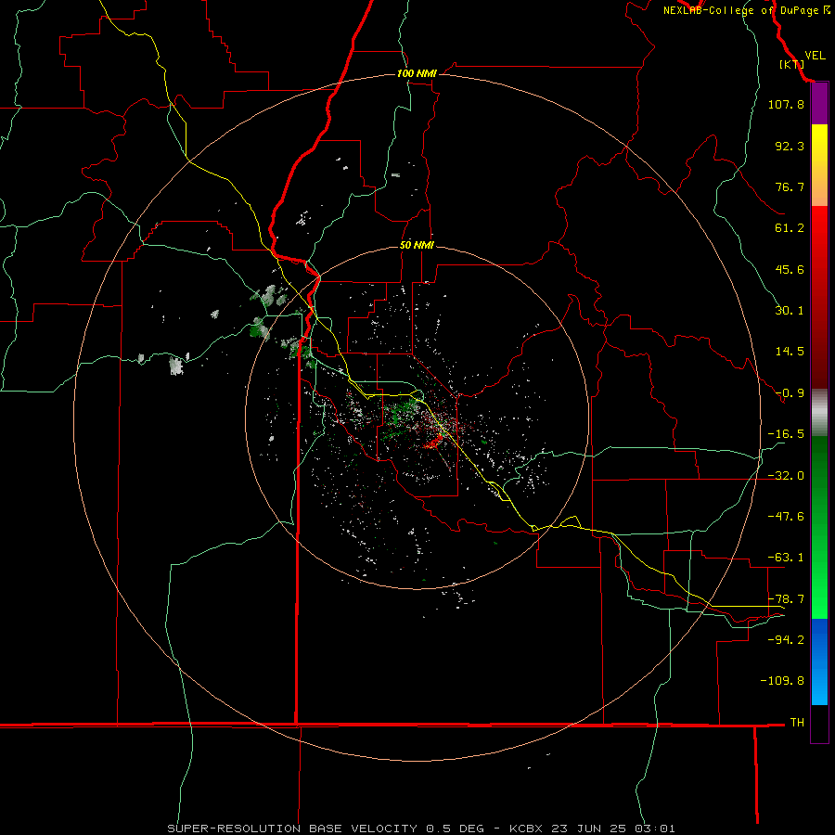Click the VEL legend title
Image resolution: width=835 pixels, height=835 pixels.
pos(815,56)
